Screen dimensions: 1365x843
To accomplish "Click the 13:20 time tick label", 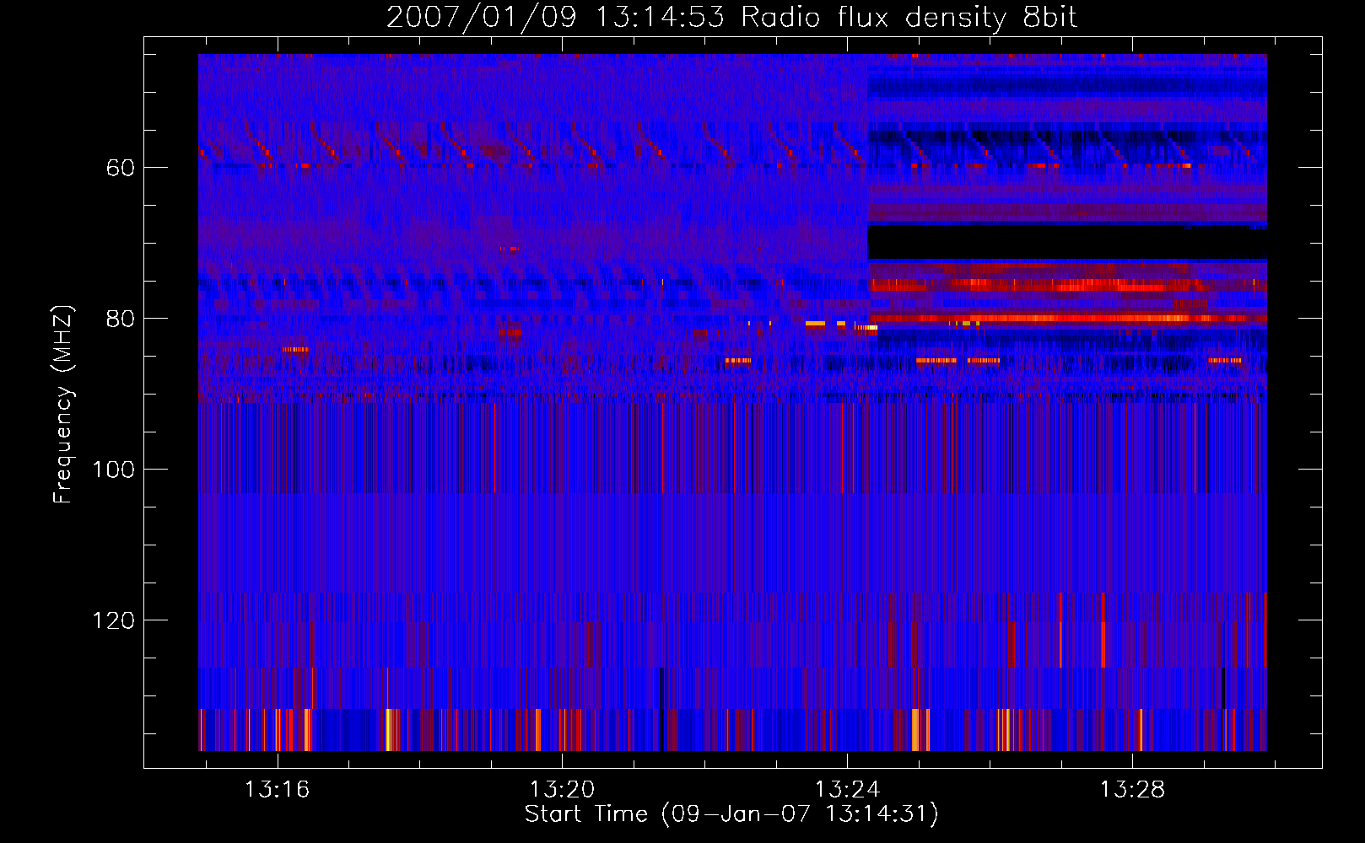I will pyautogui.click(x=562, y=790).
